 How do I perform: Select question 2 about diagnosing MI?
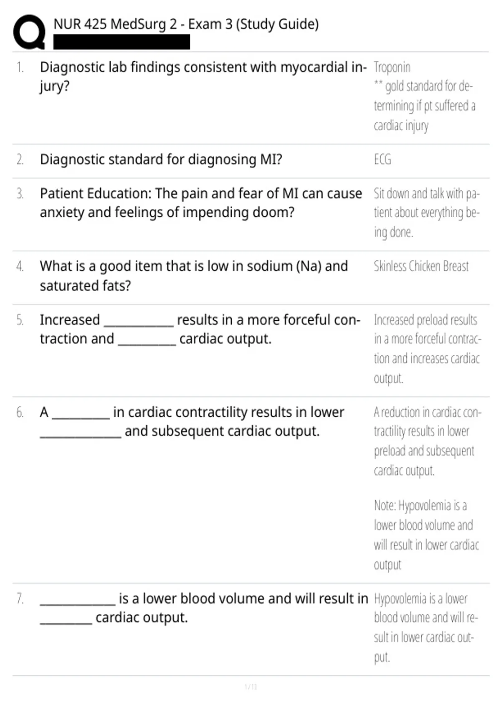(x=161, y=160)
